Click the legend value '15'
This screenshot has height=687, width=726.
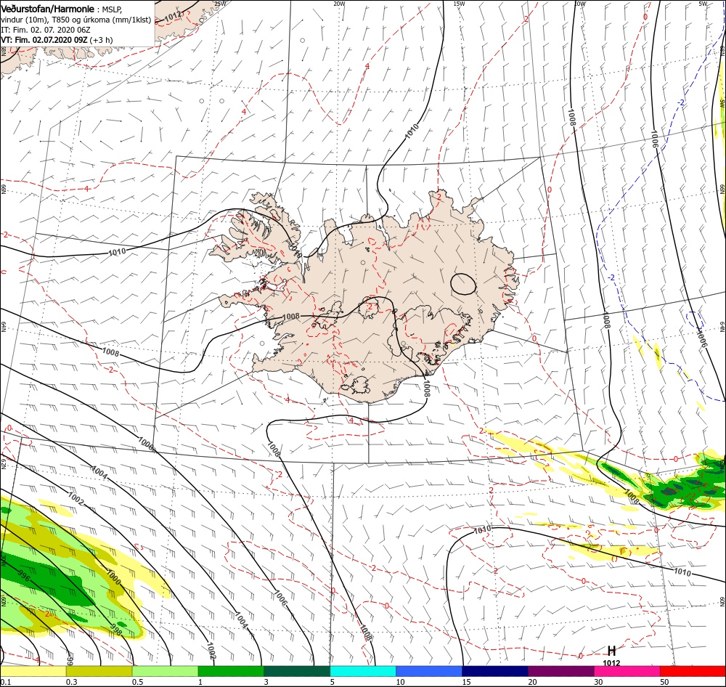click(x=466, y=682)
